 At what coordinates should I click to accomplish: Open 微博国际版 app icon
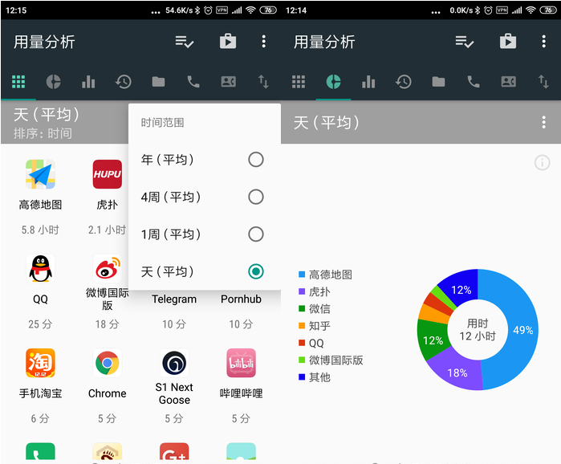click(108, 269)
